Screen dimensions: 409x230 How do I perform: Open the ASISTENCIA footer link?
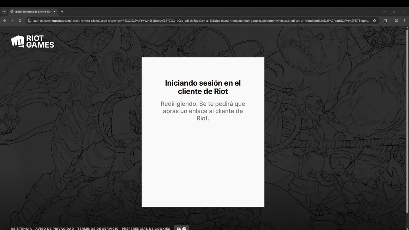tap(21, 228)
